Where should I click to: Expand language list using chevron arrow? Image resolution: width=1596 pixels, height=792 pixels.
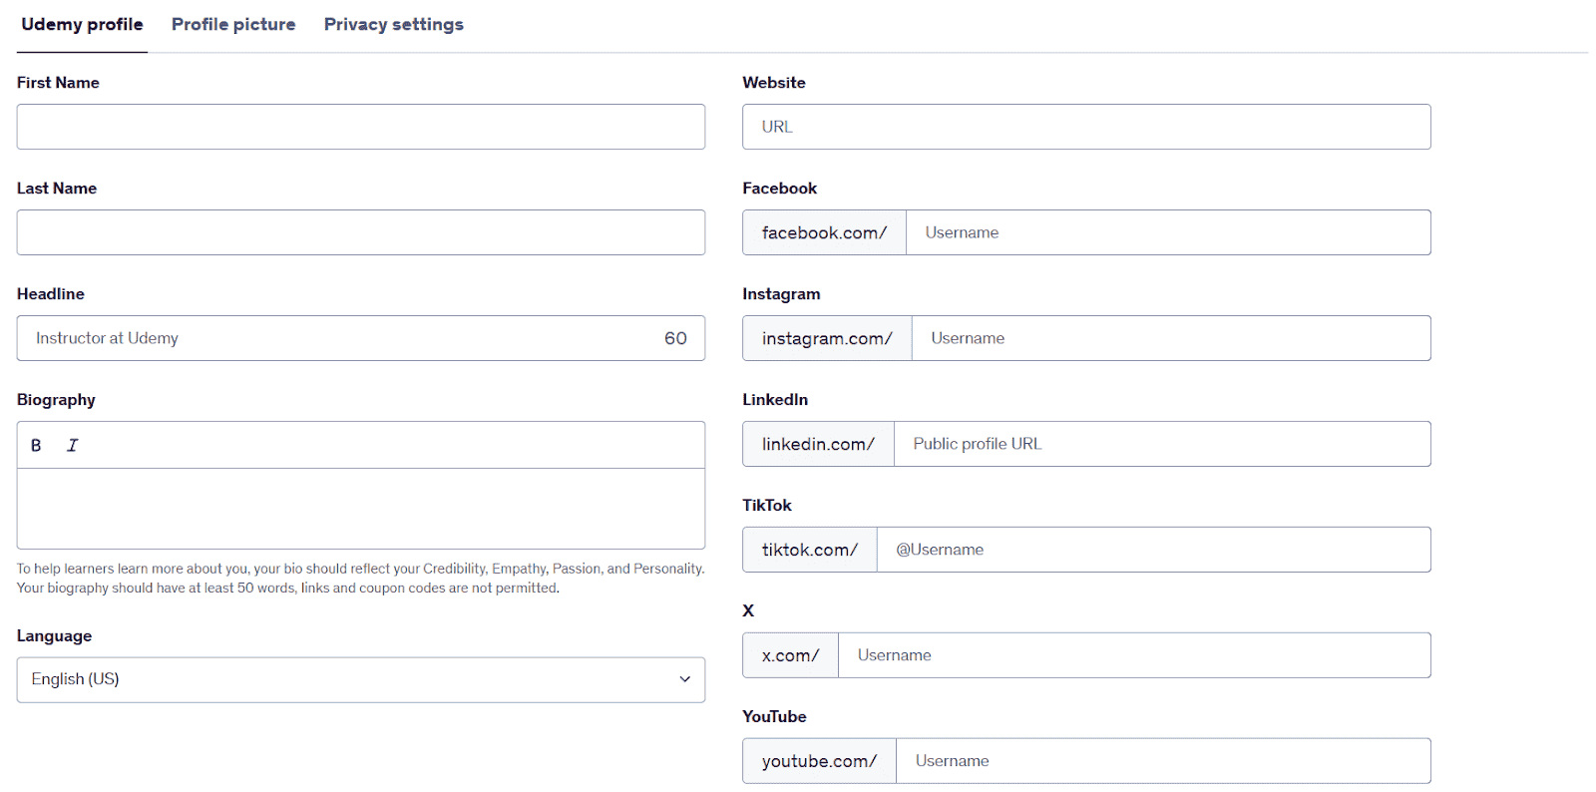point(684,679)
